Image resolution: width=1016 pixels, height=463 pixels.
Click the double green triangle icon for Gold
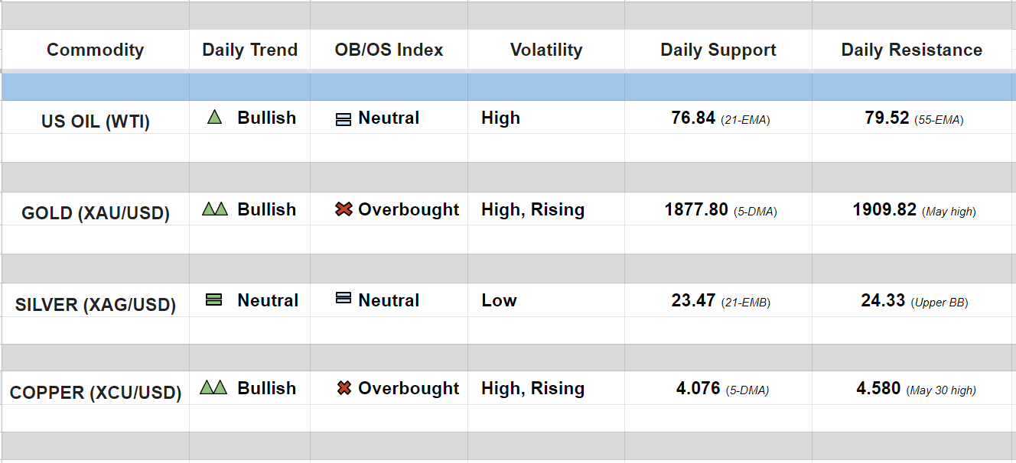215,209
